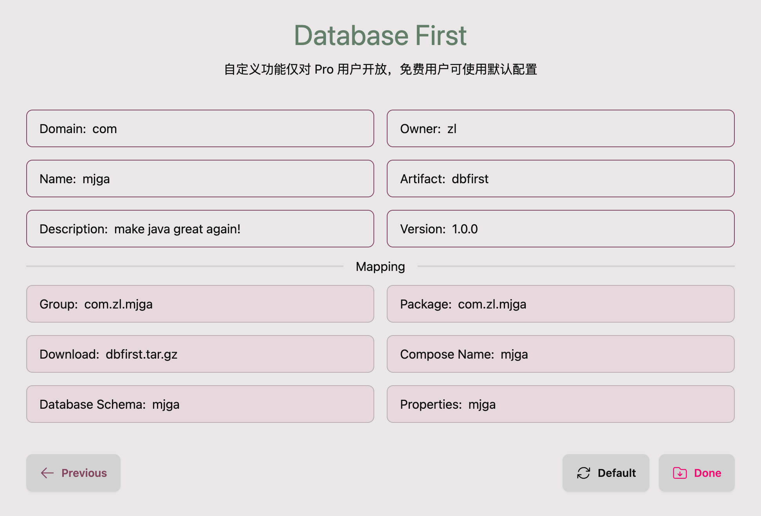
Task: Focus the Domain input field
Action: click(200, 128)
